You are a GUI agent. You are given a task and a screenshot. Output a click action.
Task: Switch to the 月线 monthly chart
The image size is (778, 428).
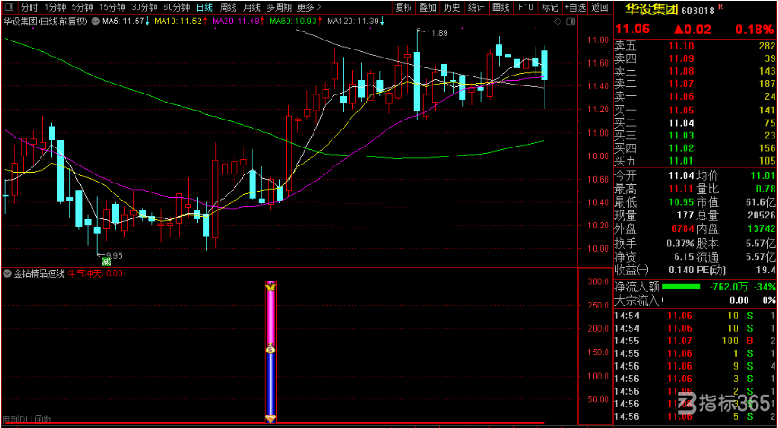pyautogui.click(x=252, y=7)
